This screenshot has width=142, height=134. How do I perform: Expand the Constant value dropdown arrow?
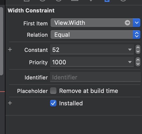(x=130, y=50)
